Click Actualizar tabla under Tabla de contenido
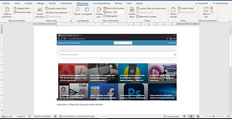The image size is (232, 119). tap(22, 12)
